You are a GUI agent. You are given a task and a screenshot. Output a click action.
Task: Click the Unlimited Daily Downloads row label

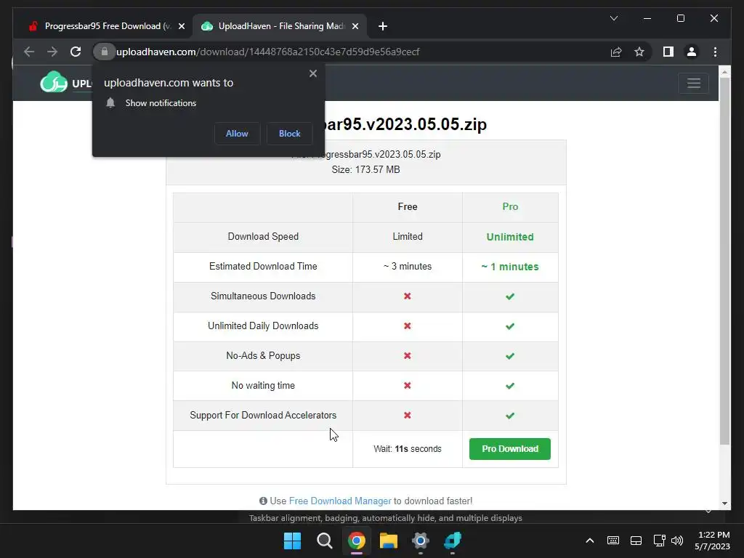[x=263, y=326]
